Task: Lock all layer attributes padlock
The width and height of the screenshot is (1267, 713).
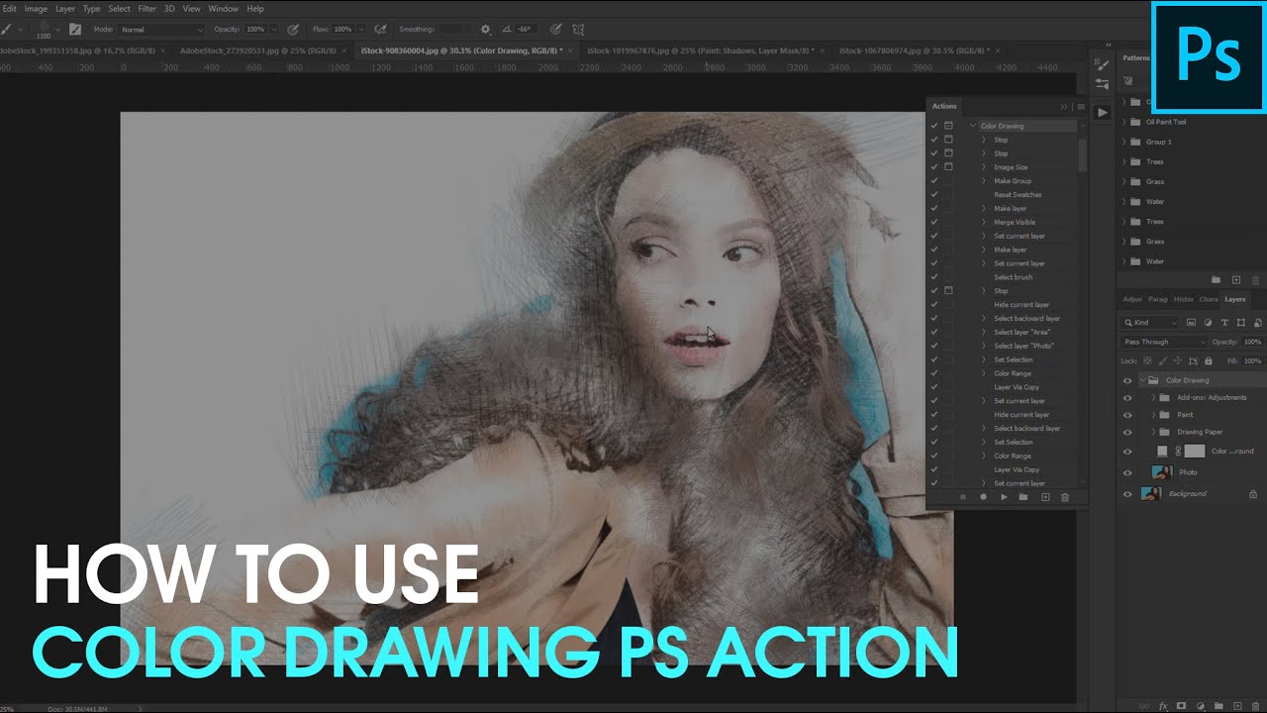Action: point(1208,360)
